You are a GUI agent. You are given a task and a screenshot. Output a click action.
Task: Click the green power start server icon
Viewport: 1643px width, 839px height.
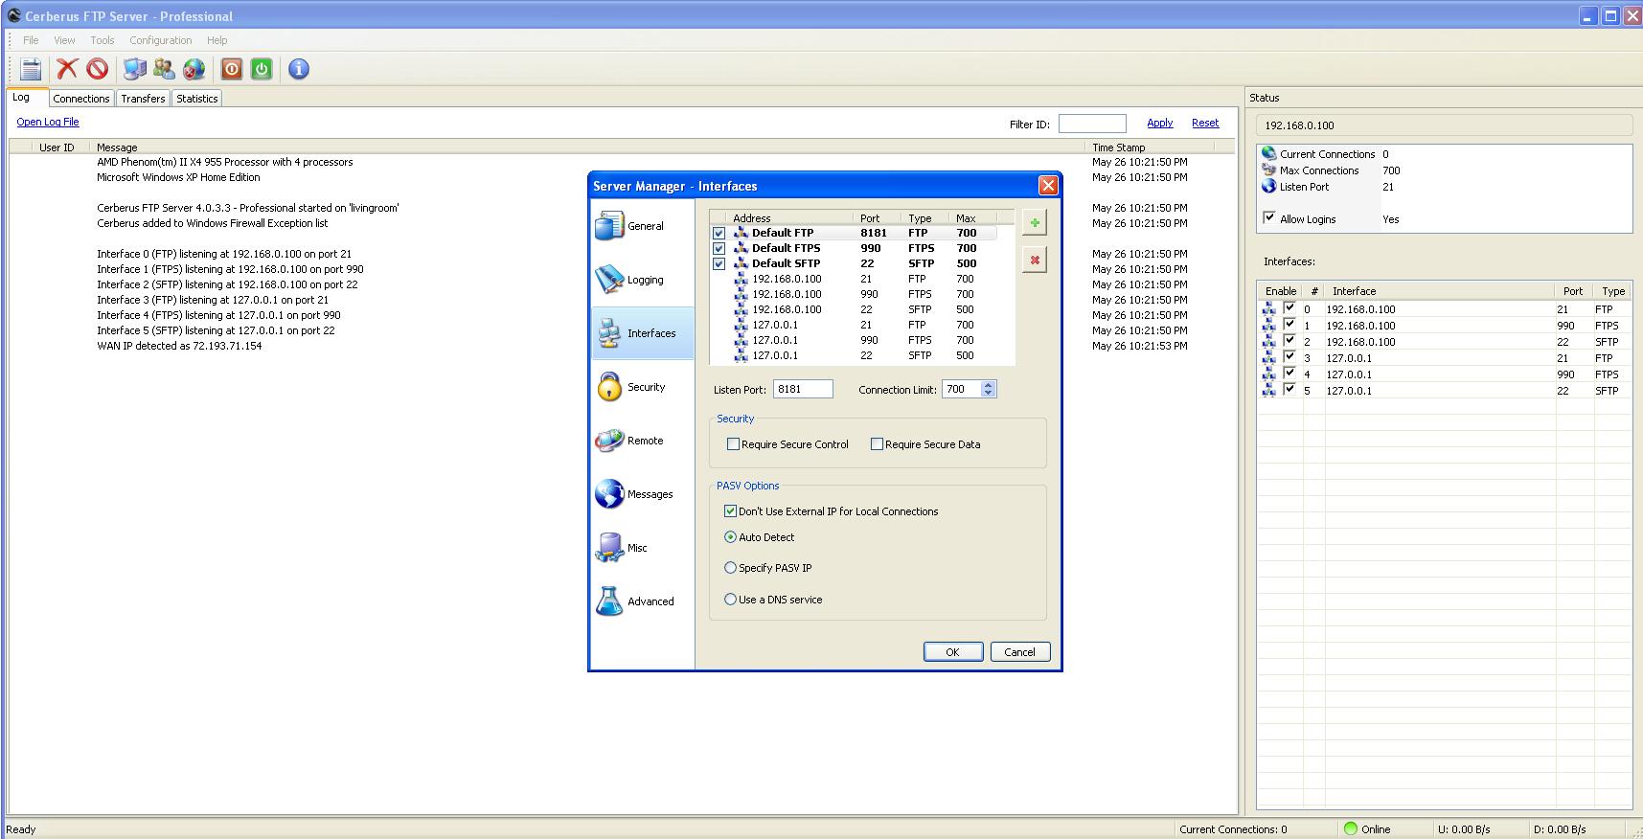point(262,69)
